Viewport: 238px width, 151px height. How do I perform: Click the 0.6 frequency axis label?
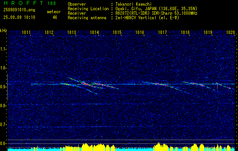click(3, 143)
